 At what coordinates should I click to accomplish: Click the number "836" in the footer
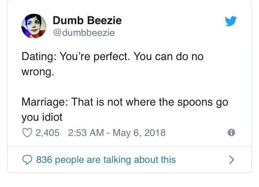point(44,160)
